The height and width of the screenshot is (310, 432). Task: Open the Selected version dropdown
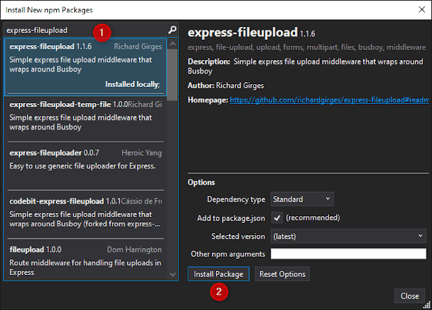348,237
